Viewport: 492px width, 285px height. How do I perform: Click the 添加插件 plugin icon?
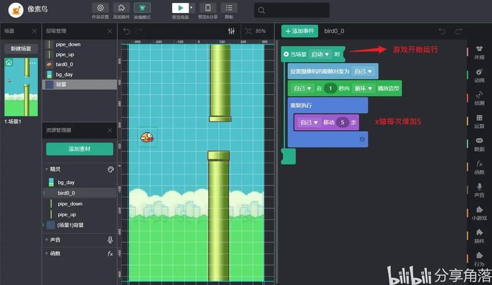pyautogui.click(x=121, y=8)
